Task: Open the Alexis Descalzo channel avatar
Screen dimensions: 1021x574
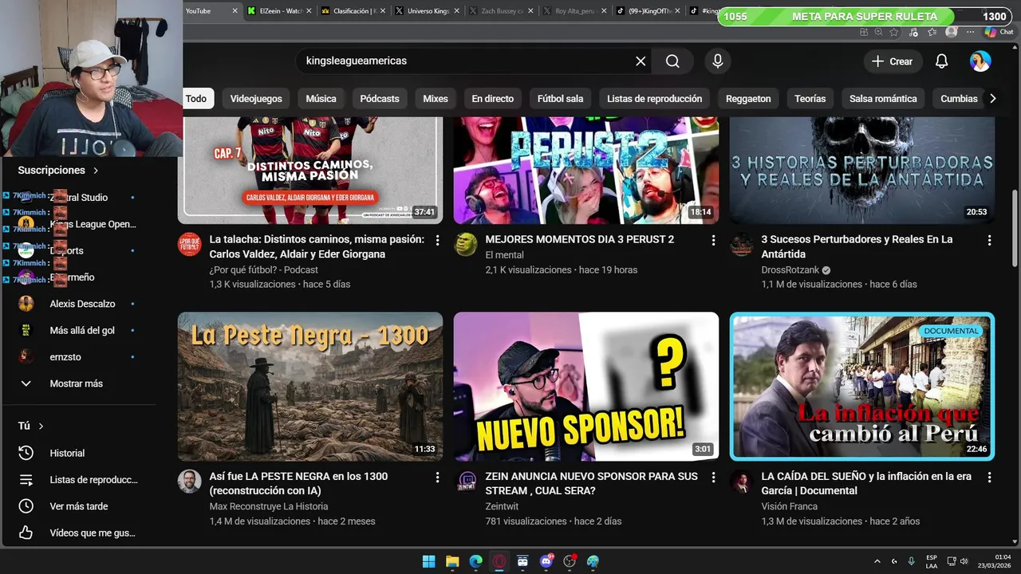Action: [26, 304]
